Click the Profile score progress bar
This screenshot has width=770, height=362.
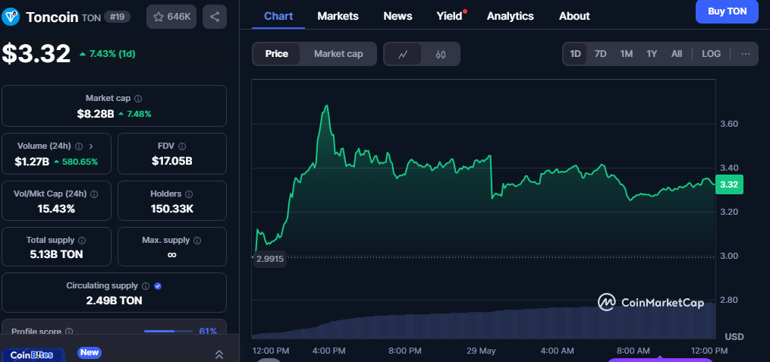(x=168, y=332)
